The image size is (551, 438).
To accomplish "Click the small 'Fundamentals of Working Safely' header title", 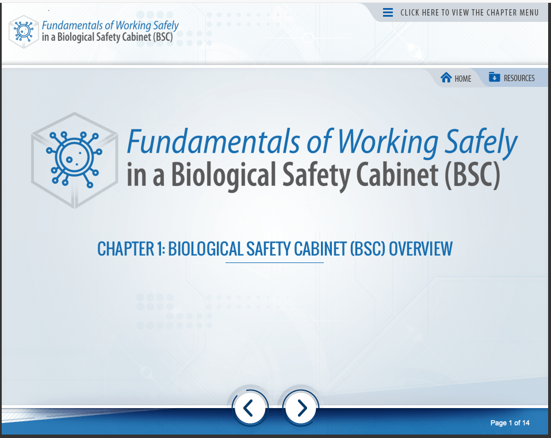I will [x=110, y=25].
